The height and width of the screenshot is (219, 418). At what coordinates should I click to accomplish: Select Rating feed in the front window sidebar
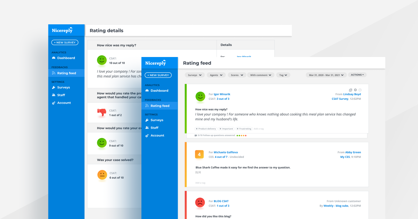[160, 106]
